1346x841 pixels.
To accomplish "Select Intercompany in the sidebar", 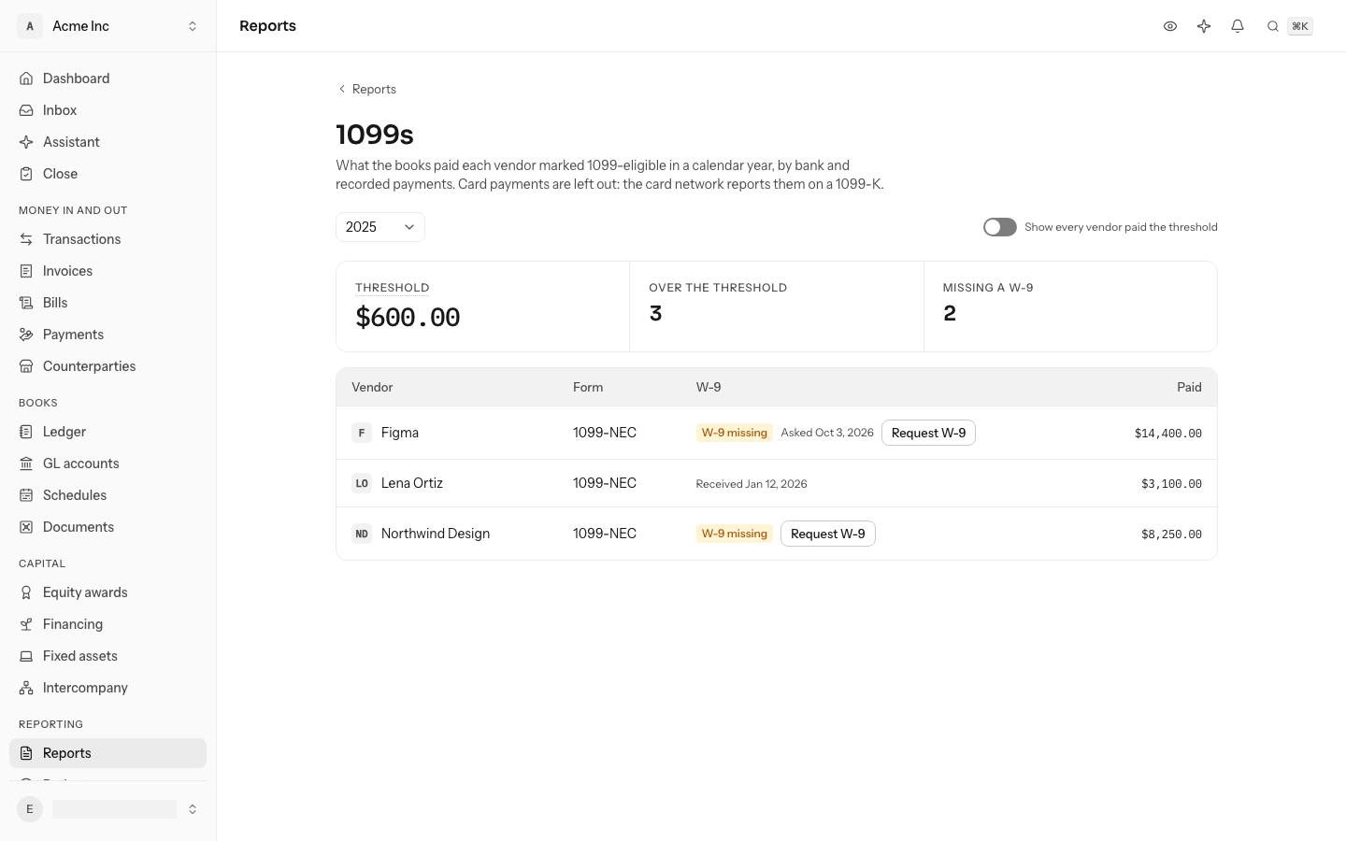I will point(108,688).
